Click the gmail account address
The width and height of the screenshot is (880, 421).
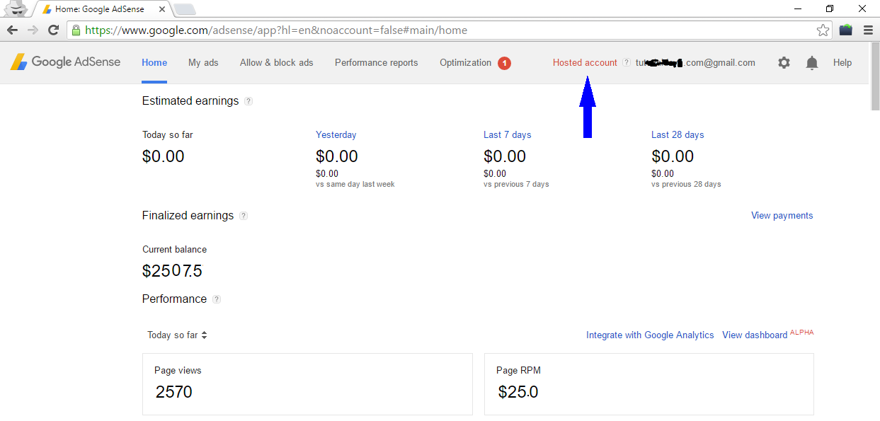[695, 63]
